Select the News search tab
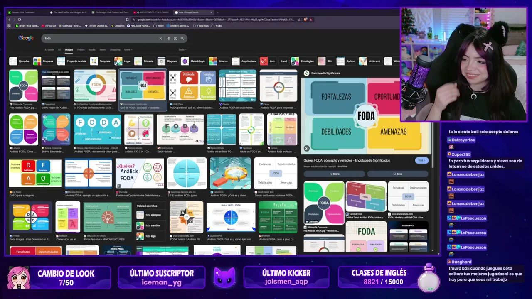Viewport: 532px width, 299px height. point(102,50)
